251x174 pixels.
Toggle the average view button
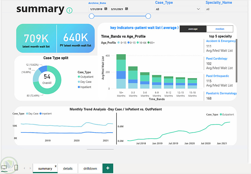pos(193,29)
